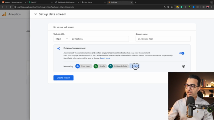
Task: Click the Website URL field with ga4test.site/
Action: pos(99,39)
